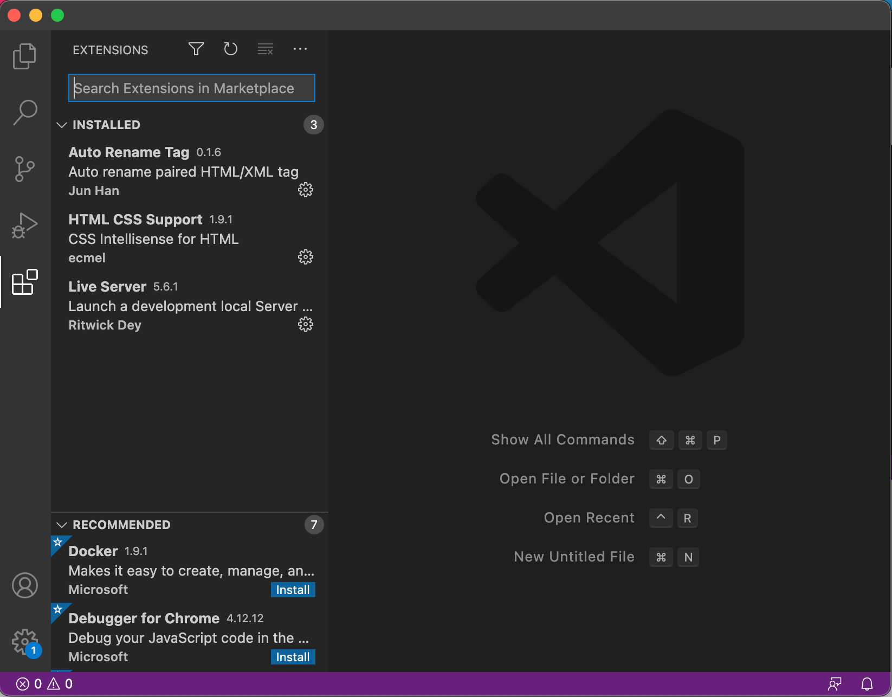The height and width of the screenshot is (697, 892).
Task: Click the O key hint for open file
Action: pyautogui.click(x=689, y=479)
